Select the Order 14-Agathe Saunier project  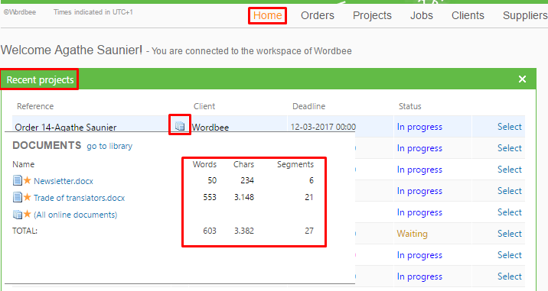509,127
